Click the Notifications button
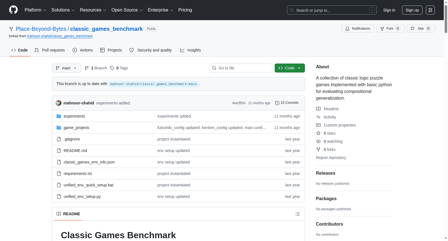This screenshot has height=241, width=448. coord(358,29)
